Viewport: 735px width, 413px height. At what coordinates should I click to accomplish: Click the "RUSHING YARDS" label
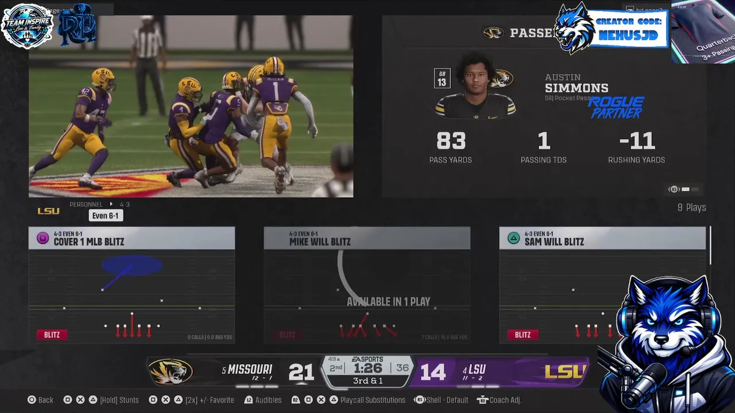637,160
